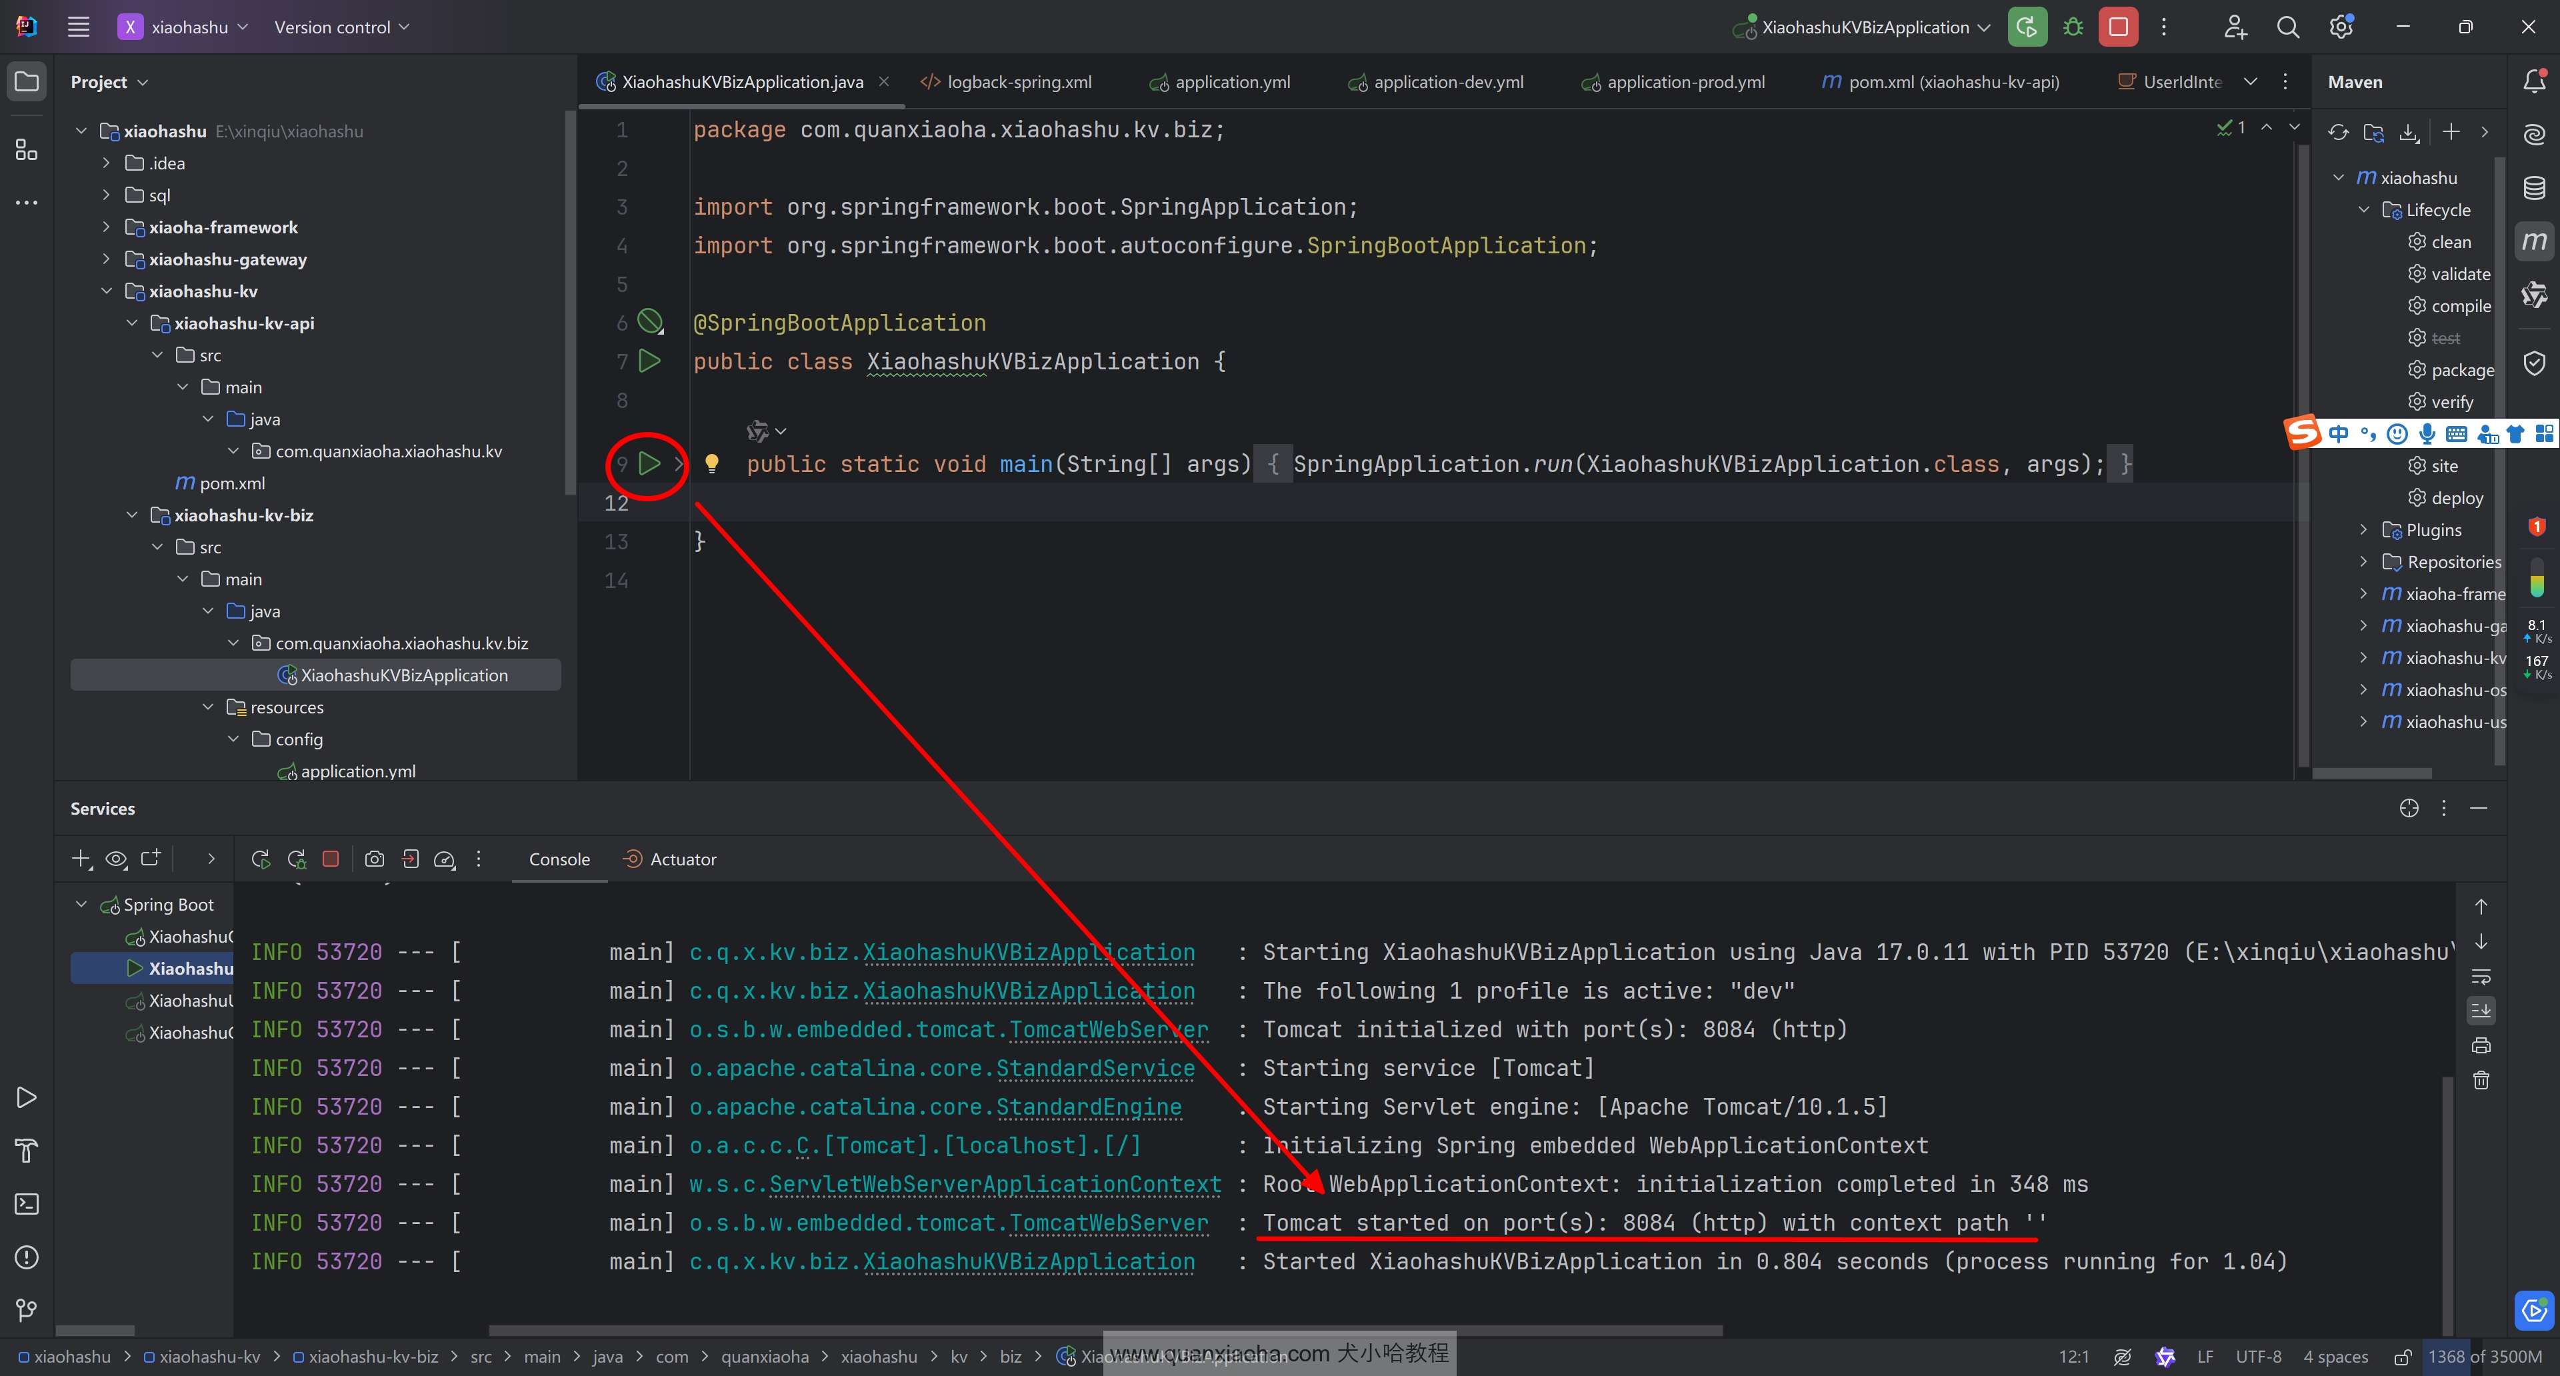Click the UTF-8 encoding in status bar
Viewport: 2560px width, 1376px height.
[2258, 1357]
